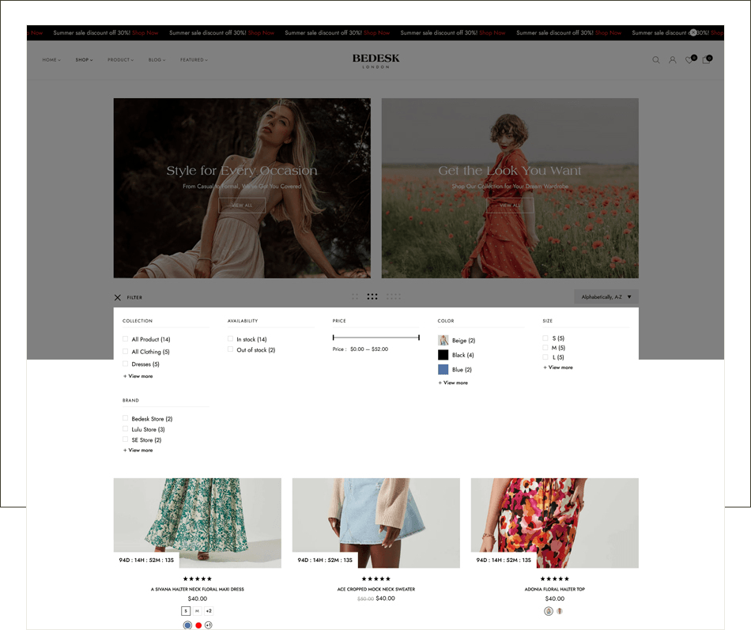Select size M on Sivana Maxi Dress
751x630 pixels.
197,611
